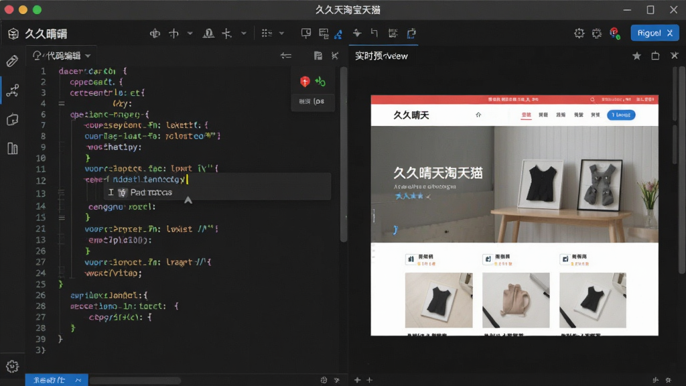Click the blue Rigoel button
The width and height of the screenshot is (686, 386).
(x=655, y=34)
